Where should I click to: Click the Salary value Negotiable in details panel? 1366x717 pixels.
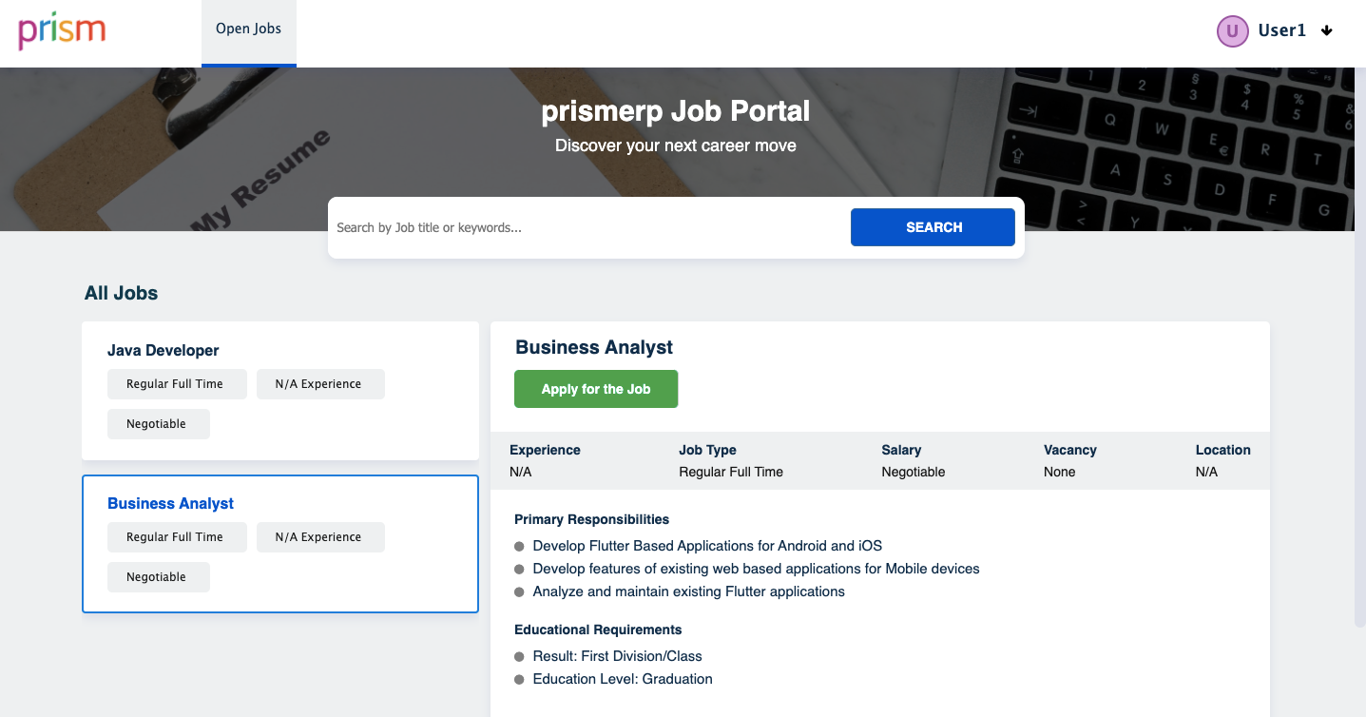[913, 471]
